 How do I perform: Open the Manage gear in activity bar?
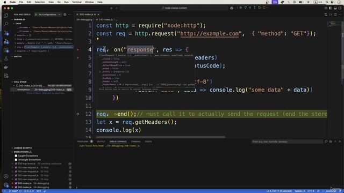point(6,185)
